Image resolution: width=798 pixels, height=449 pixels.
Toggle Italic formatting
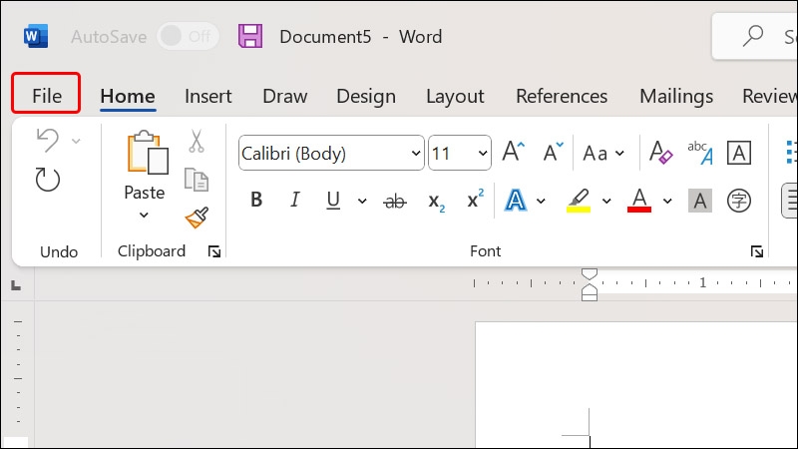click(x=294, y=201)
